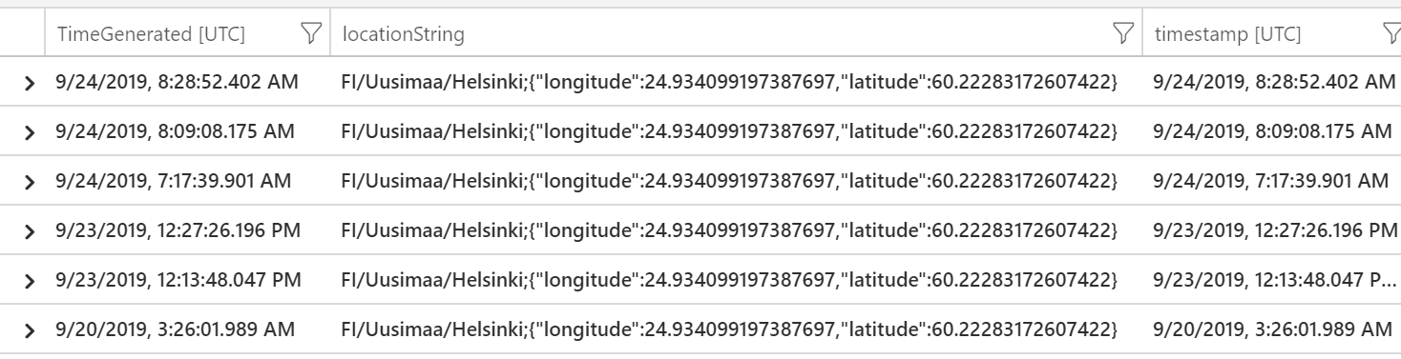1401x359 pixels.
Task: Expand the 9/20/2019 3:26:01.989 AM row
Action: coord(31,329)
